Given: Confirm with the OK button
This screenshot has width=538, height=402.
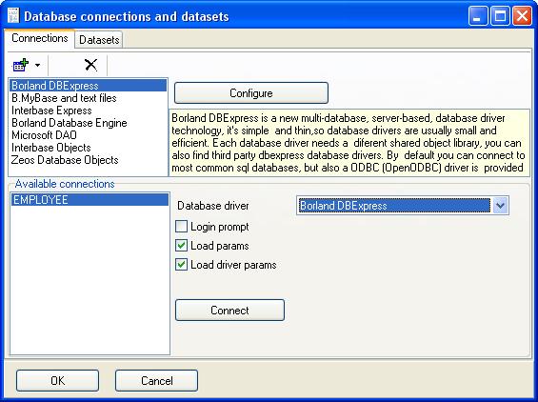Looking at the screenshot, I should pos(57,380).
